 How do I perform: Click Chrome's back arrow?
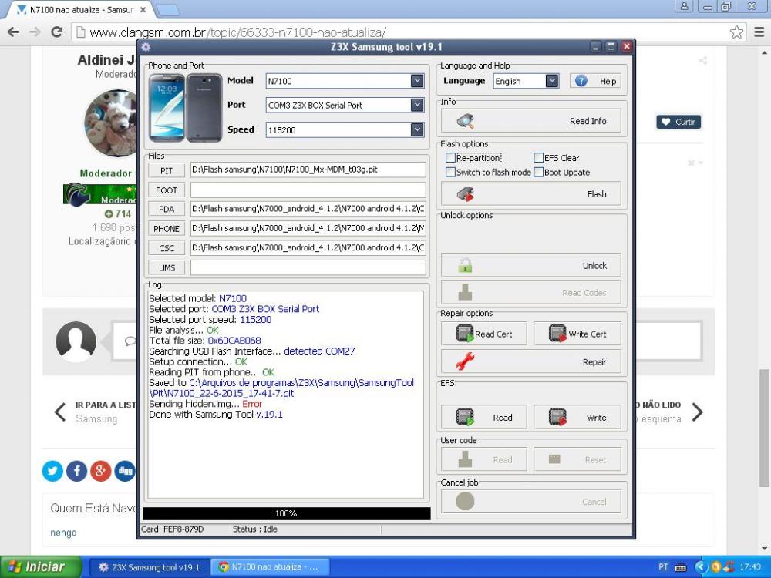click(13, 32)
